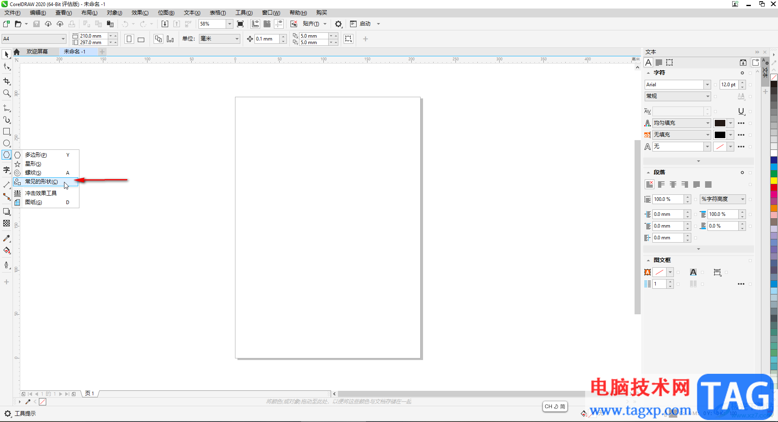This screenshot has height=422, width=778.
Task: Select the Artistic media tool
Action: (6, 120)
